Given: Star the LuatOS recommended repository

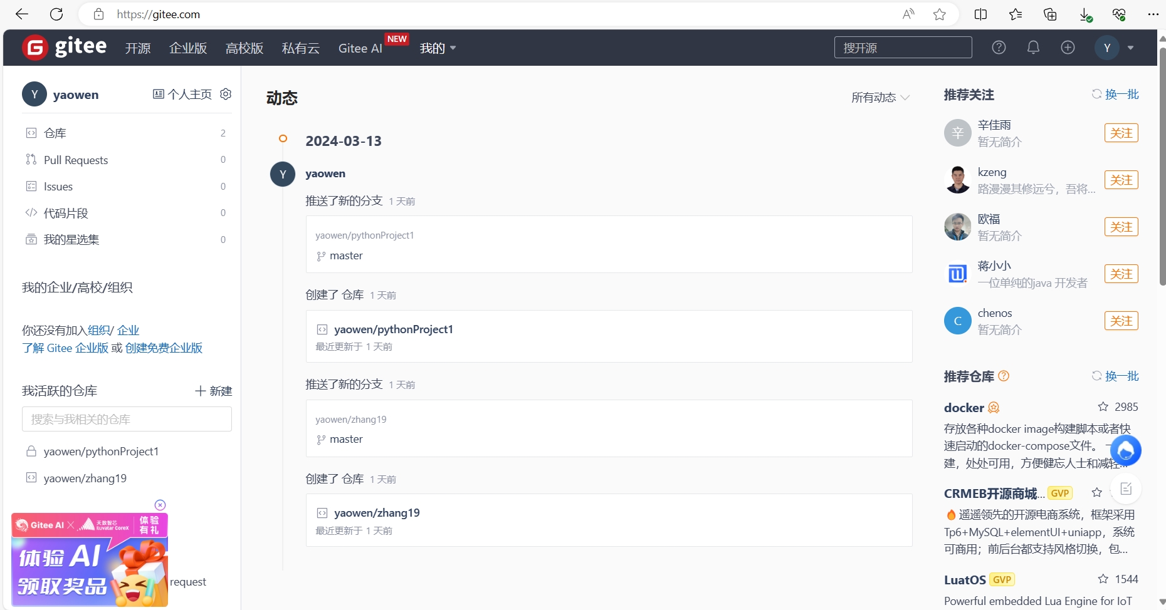Looking at the screenshot, I should coord(1103,579).
